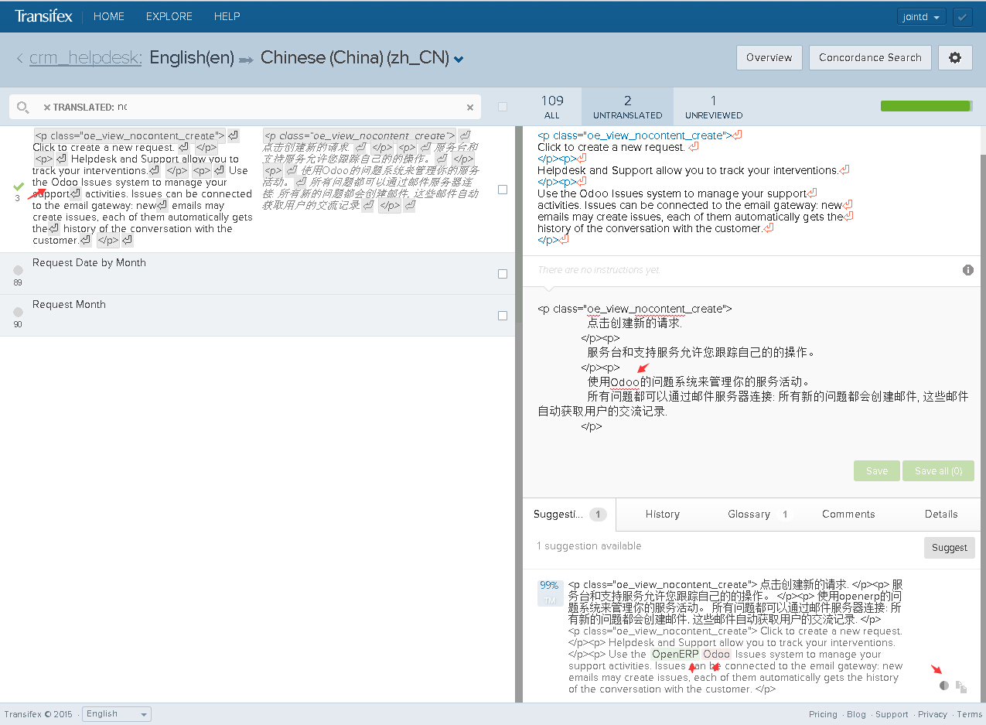Open the jointd user dropdown

(x=922, y=17)
